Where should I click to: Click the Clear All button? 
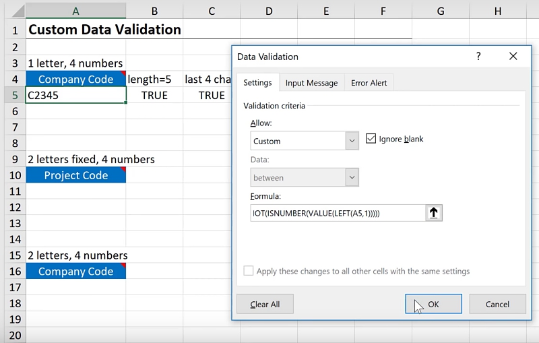[x=265, y=304]
